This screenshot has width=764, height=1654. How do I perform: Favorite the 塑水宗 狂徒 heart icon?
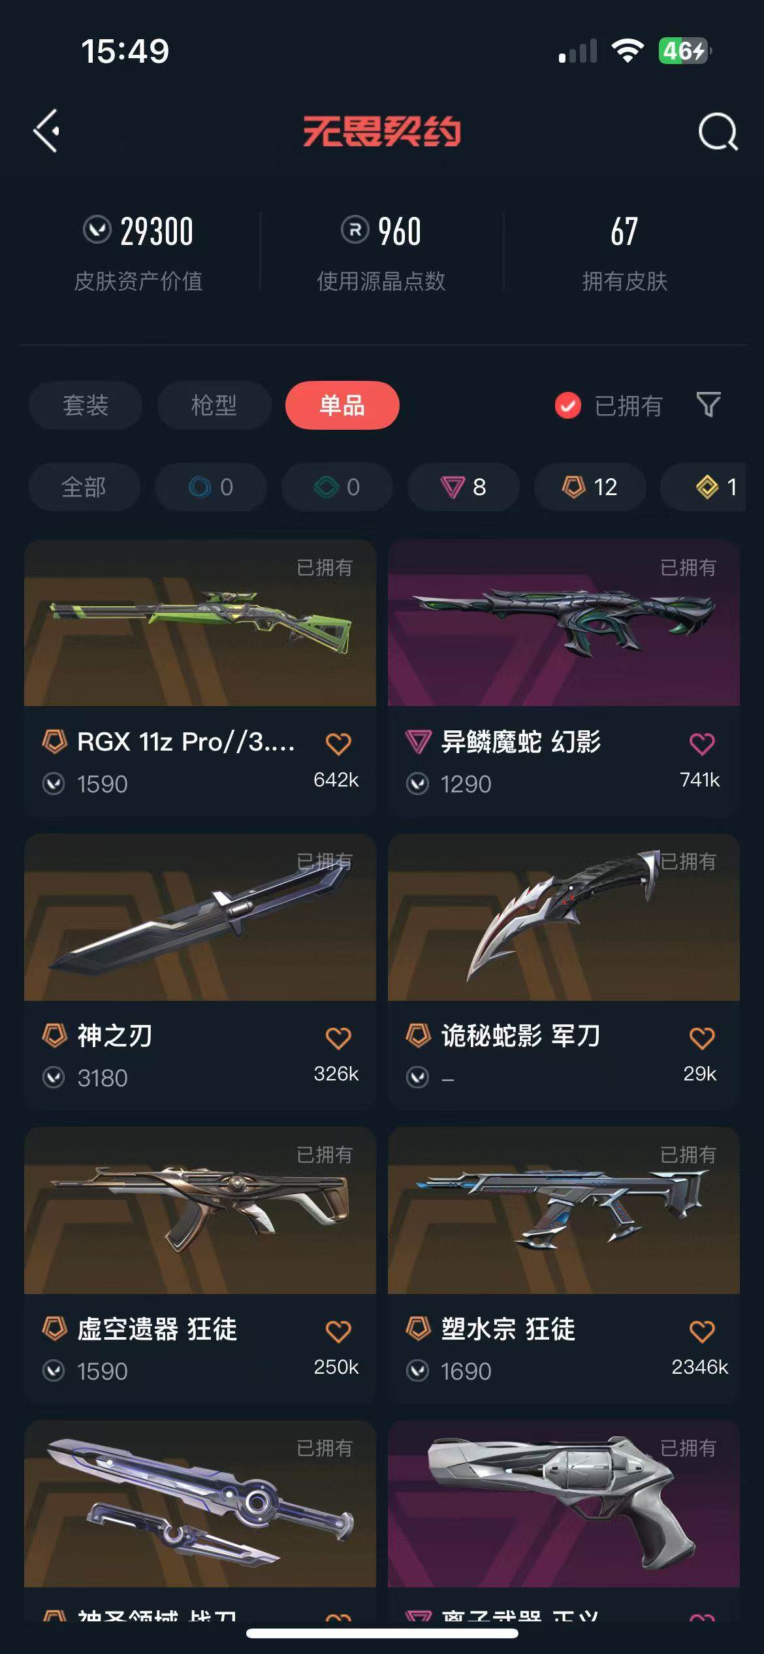[702, 1331]
